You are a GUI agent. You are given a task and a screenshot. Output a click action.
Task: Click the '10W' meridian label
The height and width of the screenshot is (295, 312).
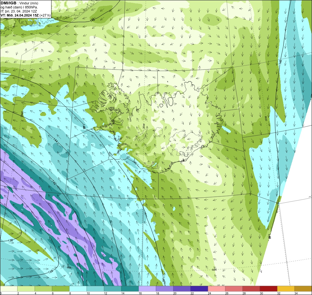[x=266, y=119]
